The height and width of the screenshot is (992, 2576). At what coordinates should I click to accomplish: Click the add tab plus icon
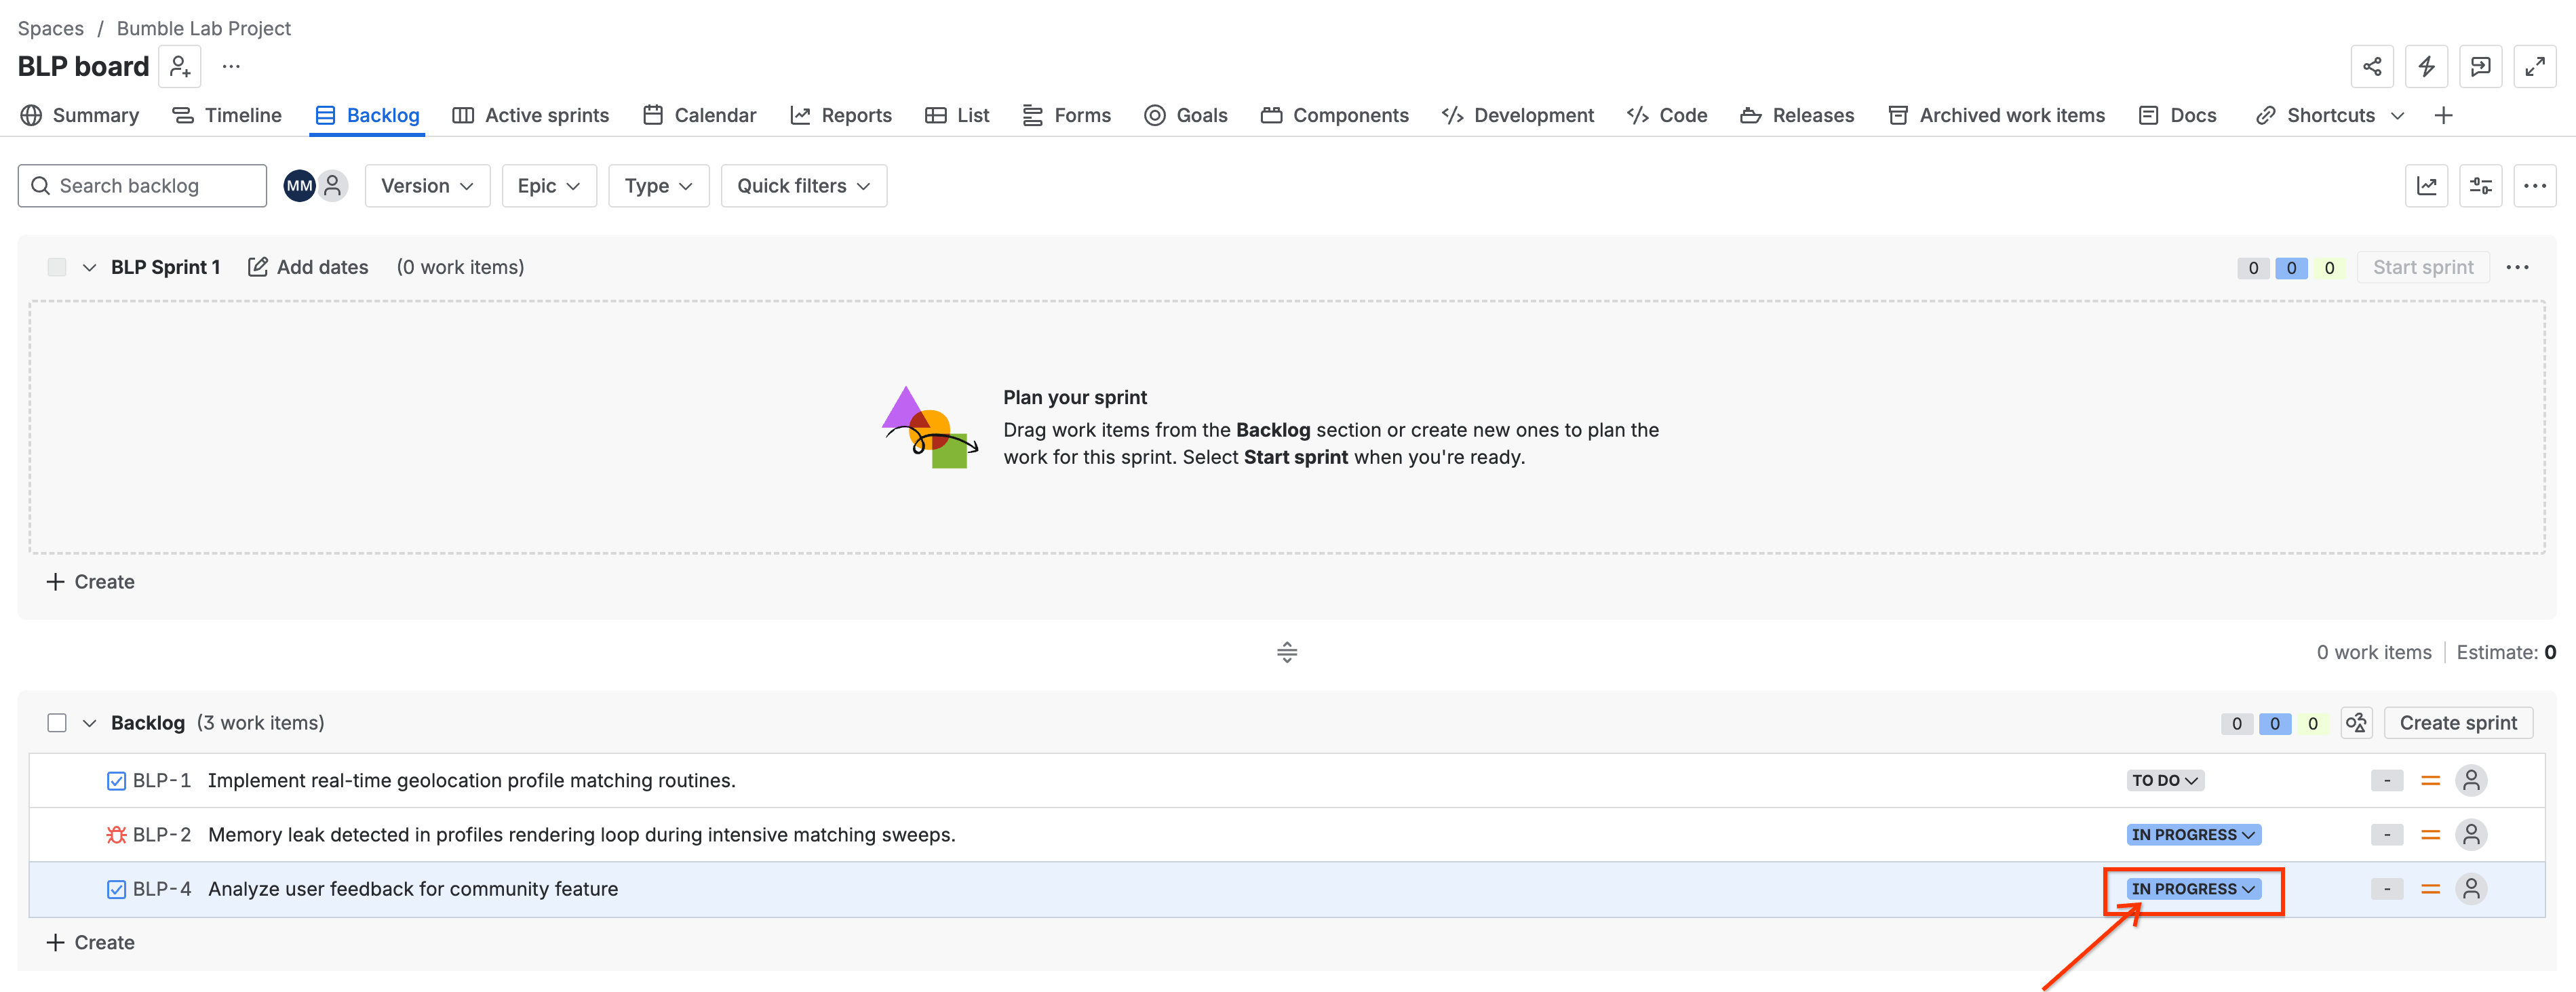coord(2443,116)
